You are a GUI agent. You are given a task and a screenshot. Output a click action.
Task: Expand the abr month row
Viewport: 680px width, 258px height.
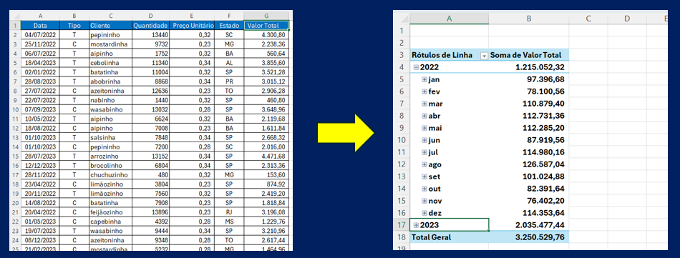tap(424, 116)
